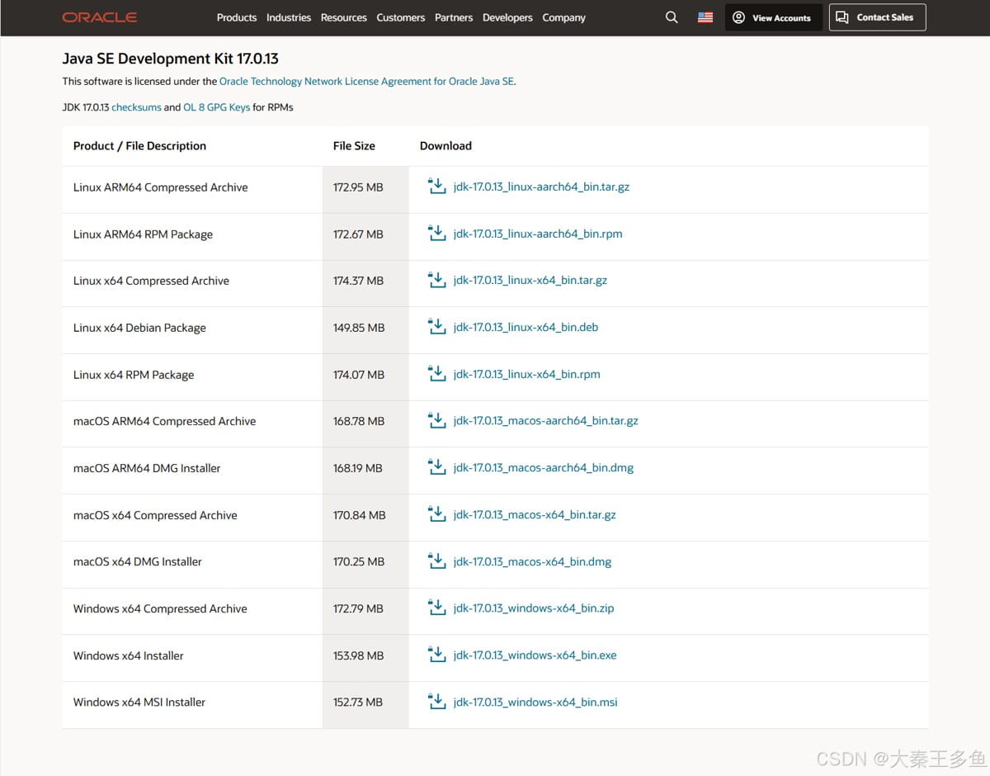This screenshot has height=776, width=990.
Task: Click download icon for macOS ARM64 DMG
Action: point(436,467)
